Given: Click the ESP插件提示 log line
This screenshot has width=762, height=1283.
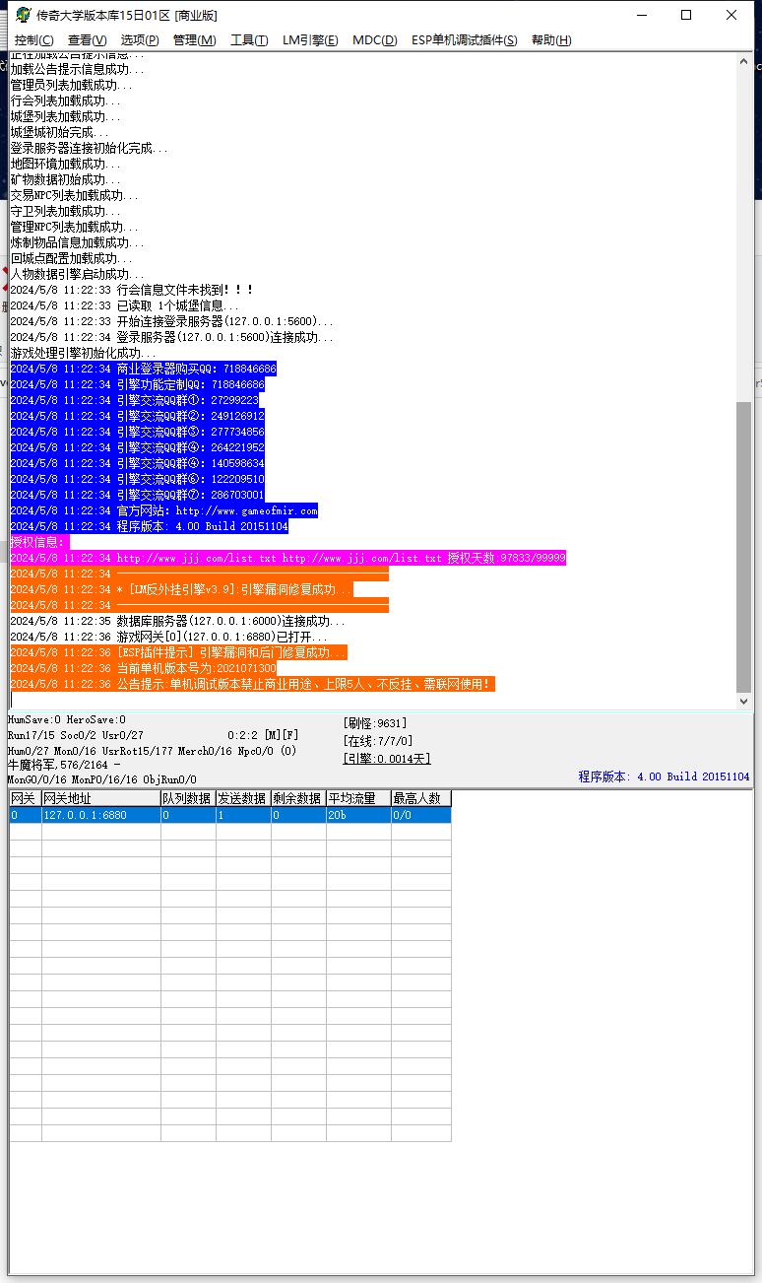Looking at the screenshot, I should [179, 652].
